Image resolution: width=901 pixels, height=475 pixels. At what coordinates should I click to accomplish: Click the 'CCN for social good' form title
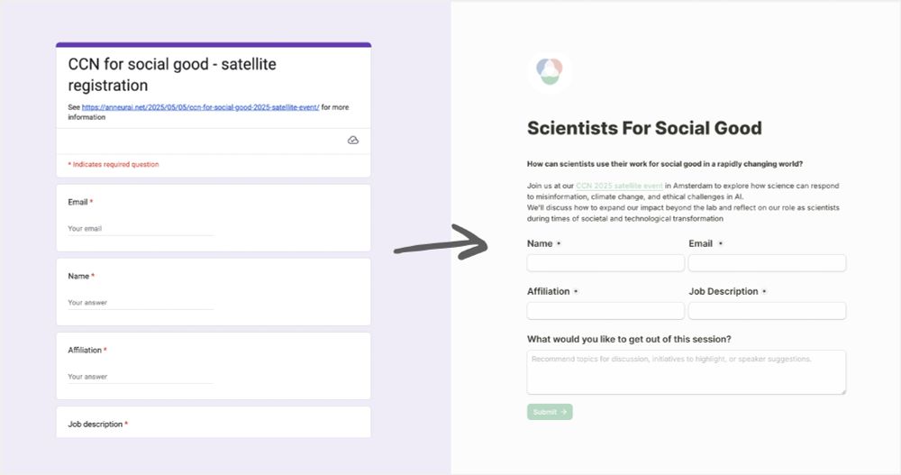coord(172,75)
